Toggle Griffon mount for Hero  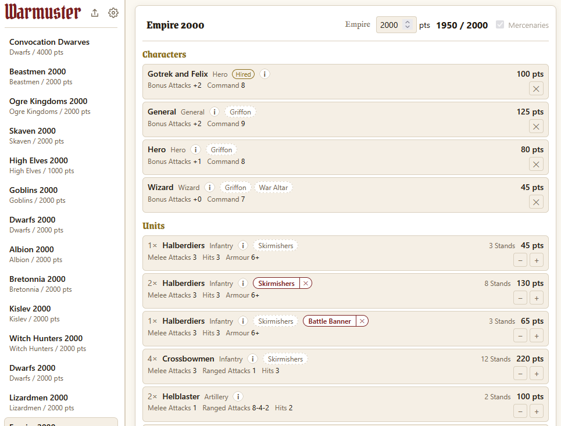(x=221, y=149)
